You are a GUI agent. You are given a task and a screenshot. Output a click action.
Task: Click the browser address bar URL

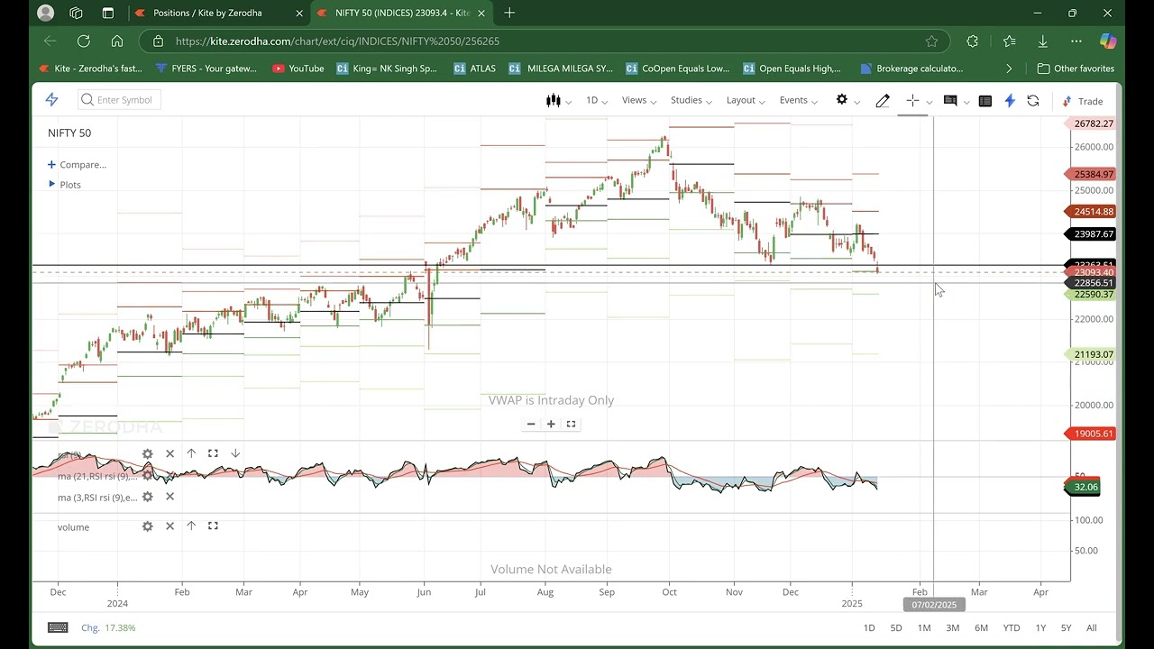pos(337,41)
